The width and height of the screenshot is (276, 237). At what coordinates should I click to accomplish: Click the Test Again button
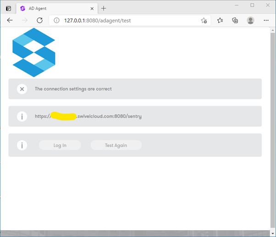[x=116, y=145]
